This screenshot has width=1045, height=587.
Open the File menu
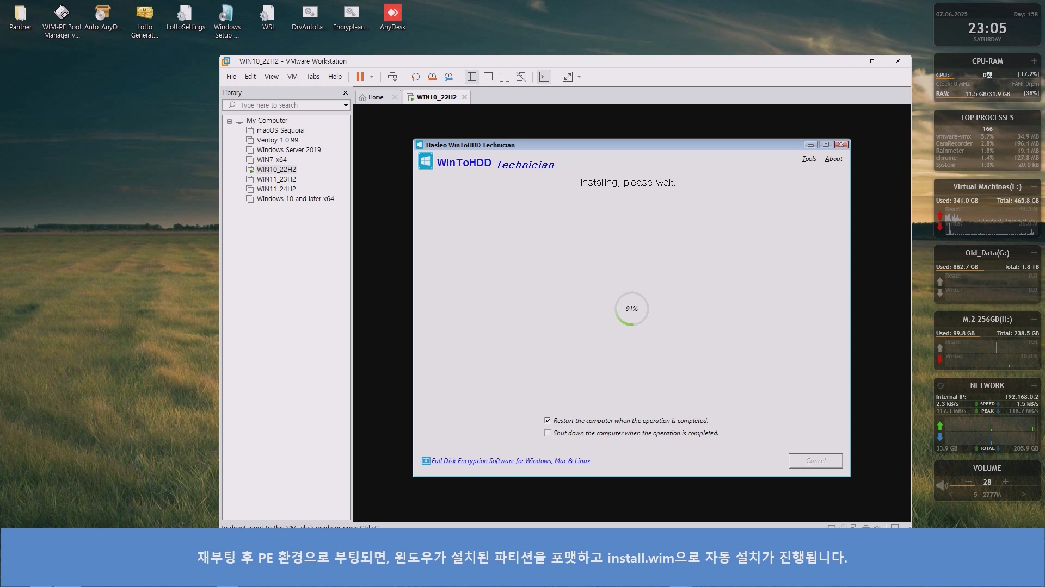(231, 77)
